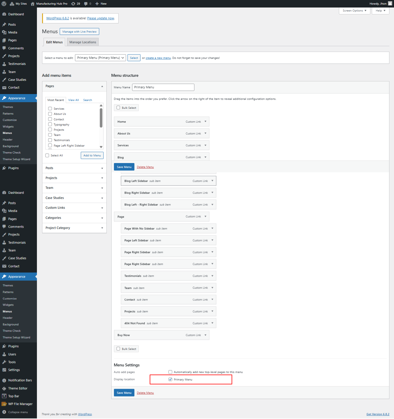The height and width of the screenshot is (419, 394).
Task: Click the Tools wrench icon in the sidebar
Action: click(x=4, y=362)
